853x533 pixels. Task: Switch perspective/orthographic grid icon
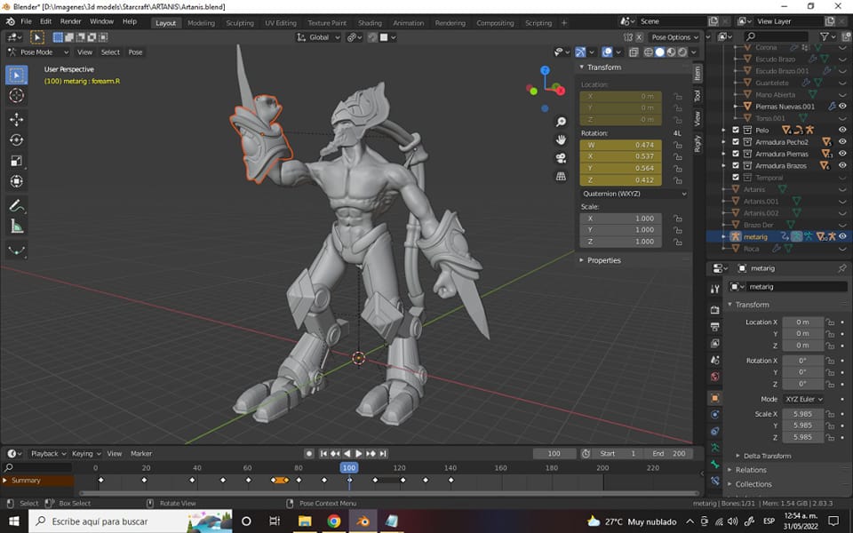tap(561, 176)
